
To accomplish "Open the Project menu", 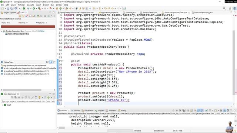I will click(x=46, y=5).
